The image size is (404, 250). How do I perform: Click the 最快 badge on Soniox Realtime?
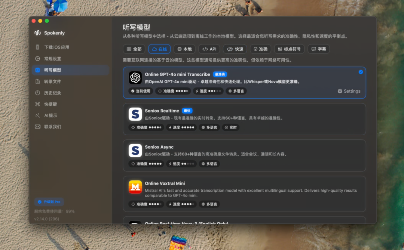pyautogui.click(x=187, y=111)
